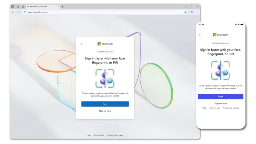256x144 pixels.
Task: Open Privacy and cookies in browser footer
Action: pyautogui.click(x=115, y=135)
